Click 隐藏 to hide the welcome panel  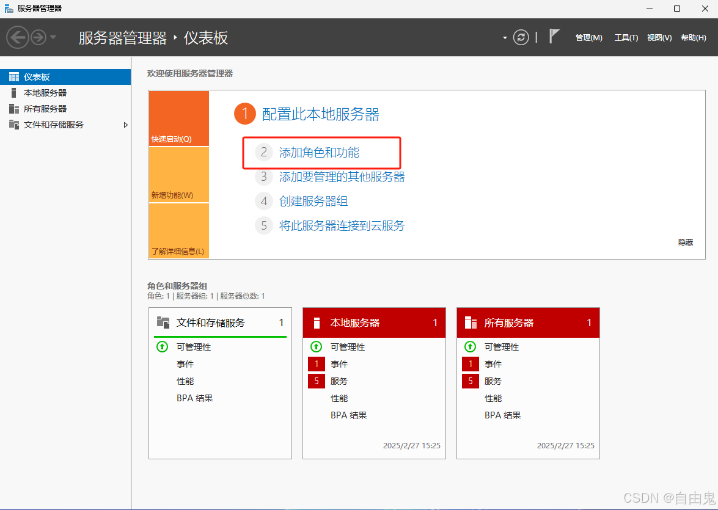click(x=686, y=242)
